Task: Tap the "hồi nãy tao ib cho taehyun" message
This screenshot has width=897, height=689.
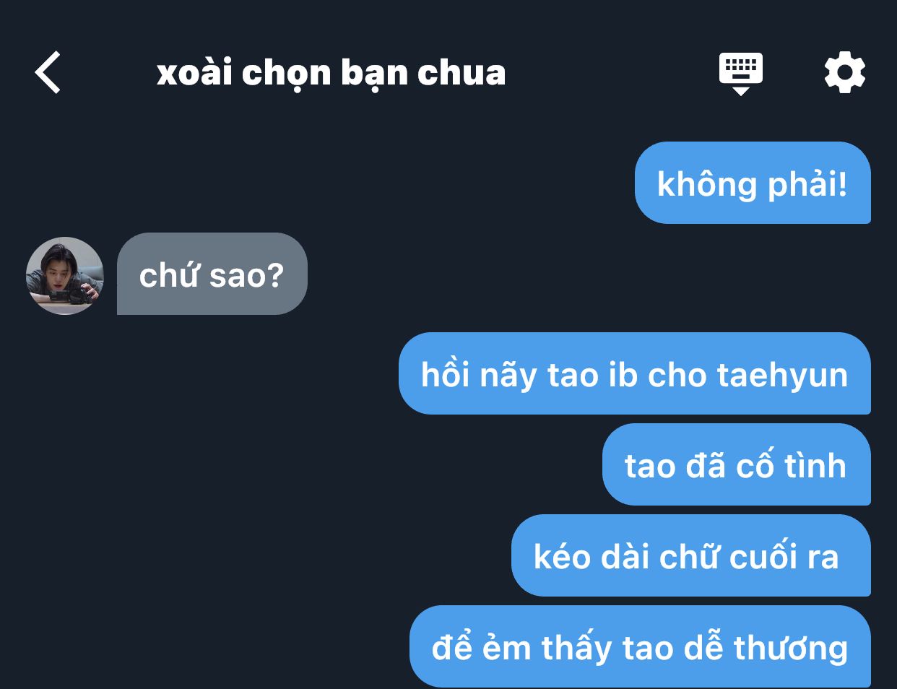Action: (634, 373)
